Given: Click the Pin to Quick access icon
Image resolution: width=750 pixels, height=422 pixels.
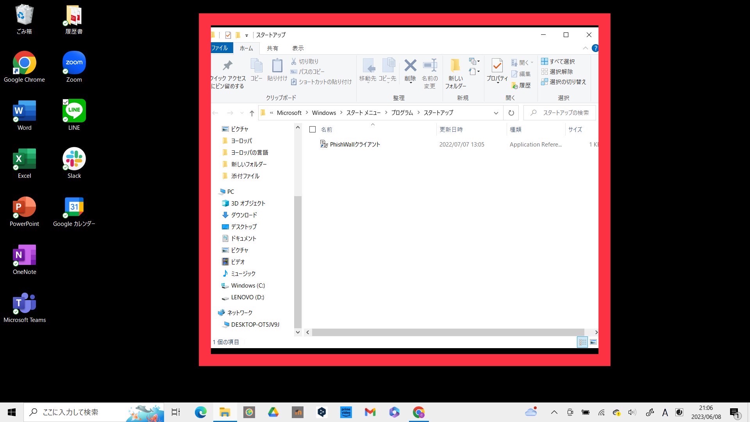Looking at the screenshot, I should pos(227,66).
